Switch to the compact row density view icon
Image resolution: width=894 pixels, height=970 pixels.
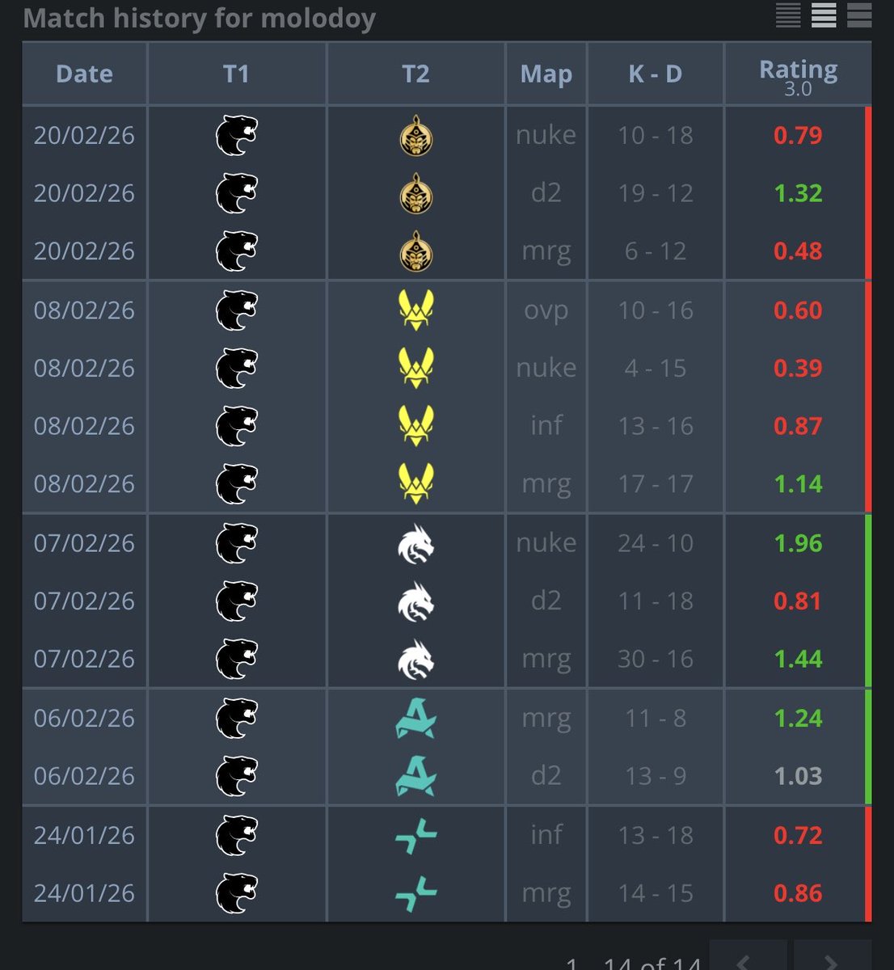point(788,15)
